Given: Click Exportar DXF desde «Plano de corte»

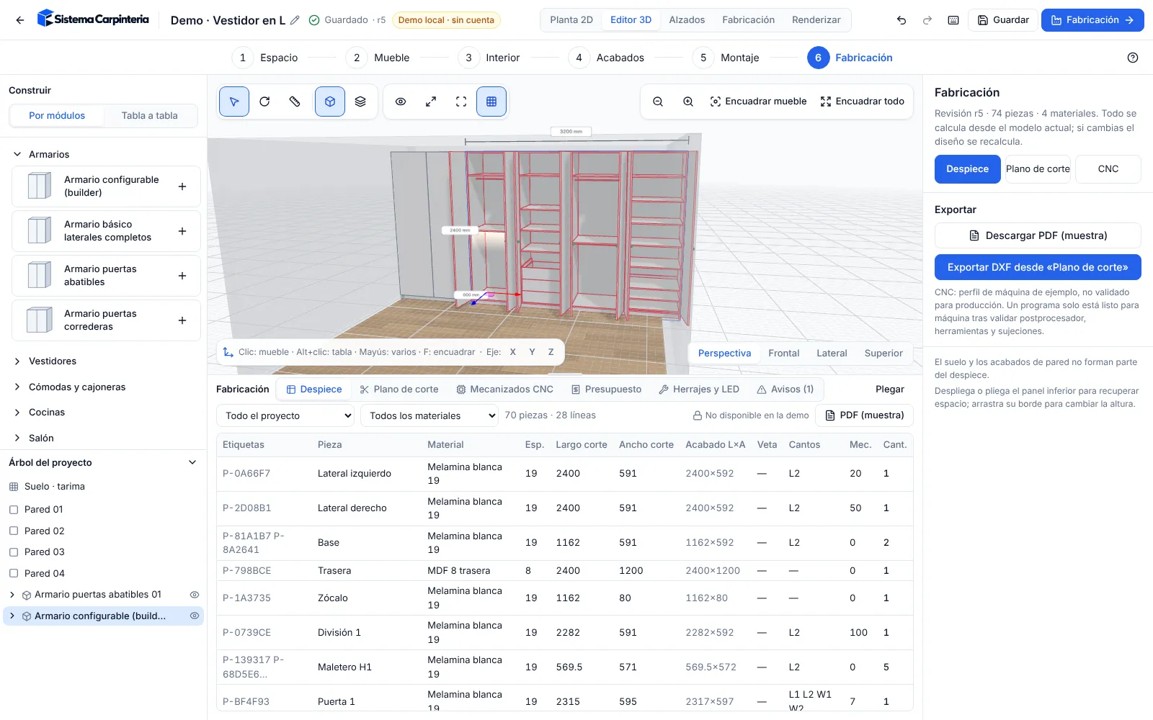Looking at the screenshot, I should 1038,267.
